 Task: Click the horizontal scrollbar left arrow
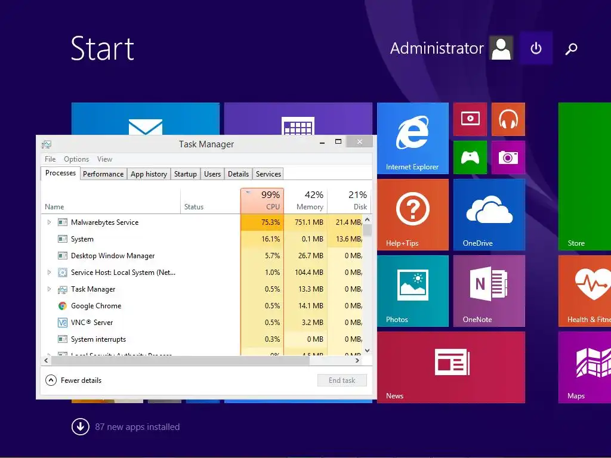(x=47, y=361)
